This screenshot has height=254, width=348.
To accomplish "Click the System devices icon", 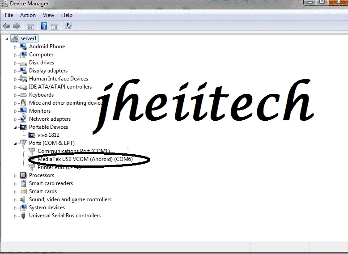I will click(23, 207).
